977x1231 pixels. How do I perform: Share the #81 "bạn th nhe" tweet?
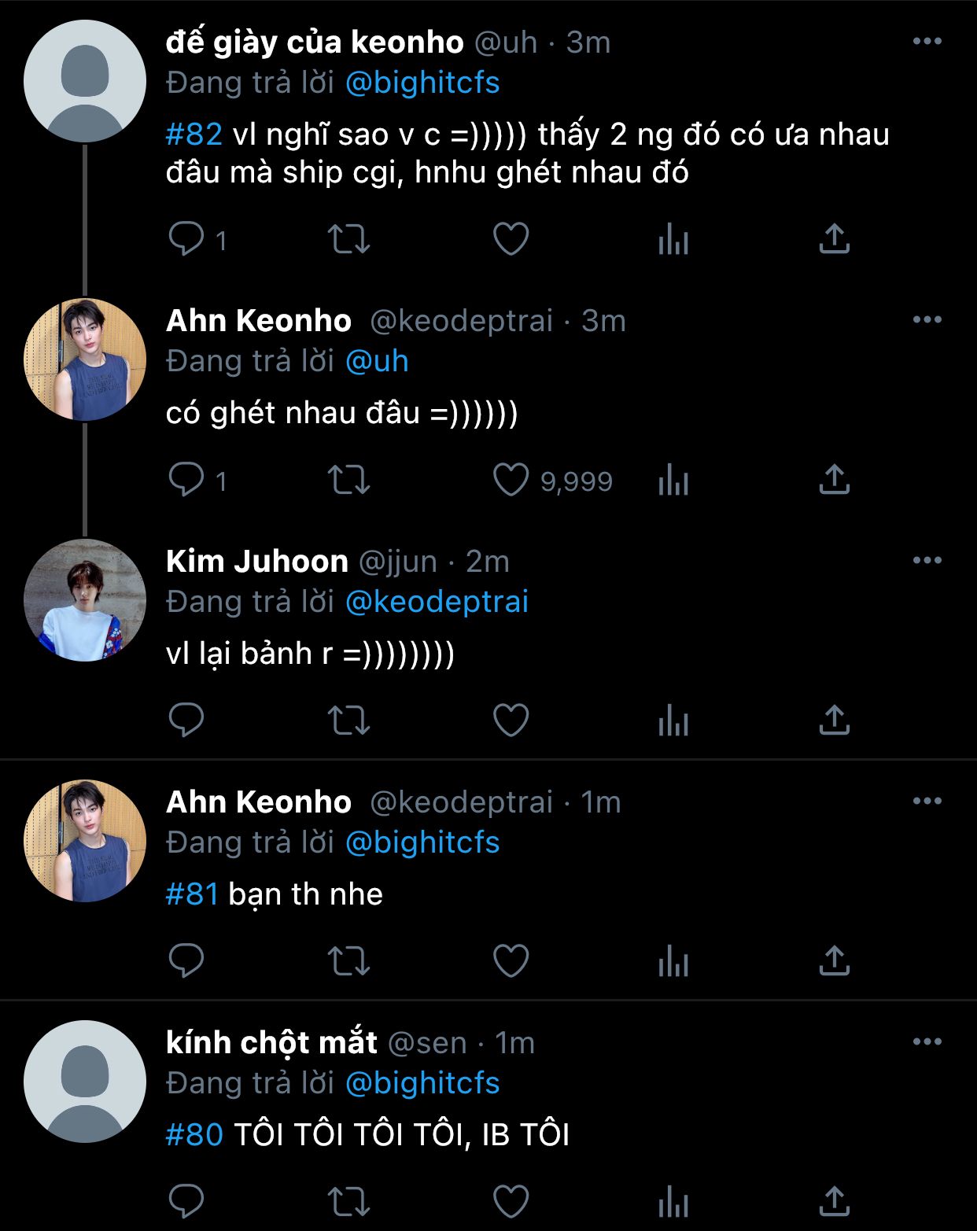coord(834,961)
